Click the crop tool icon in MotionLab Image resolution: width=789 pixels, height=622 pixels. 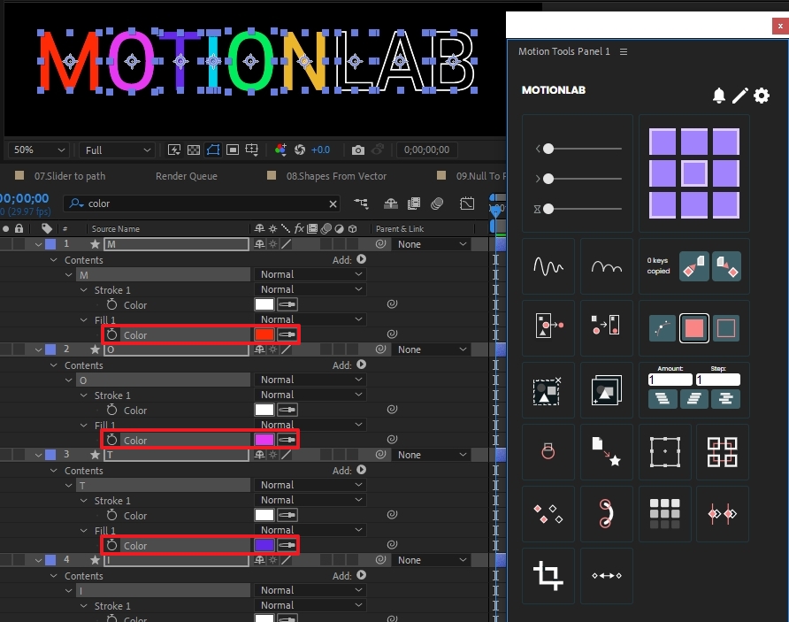tap(548, 575)
